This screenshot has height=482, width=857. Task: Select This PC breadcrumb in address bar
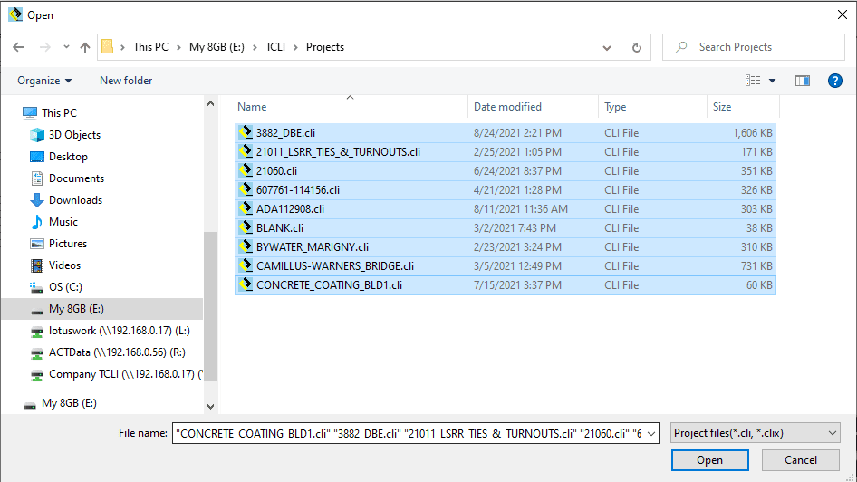(150, 47)
